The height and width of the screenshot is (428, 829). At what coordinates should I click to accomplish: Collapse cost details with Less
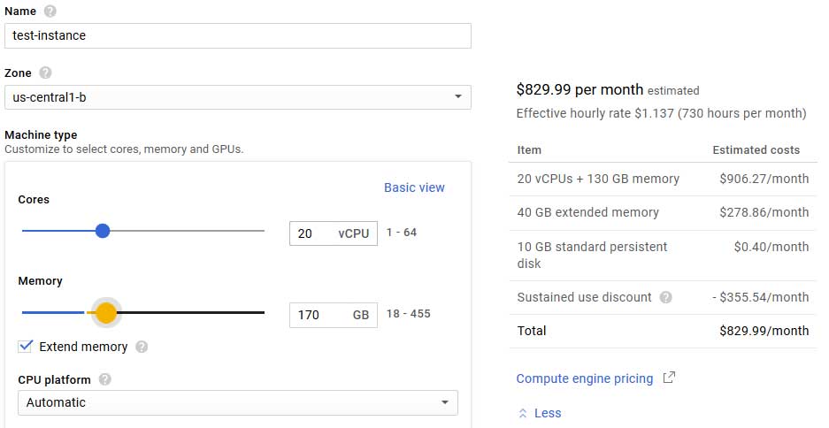tap(547, 413)
